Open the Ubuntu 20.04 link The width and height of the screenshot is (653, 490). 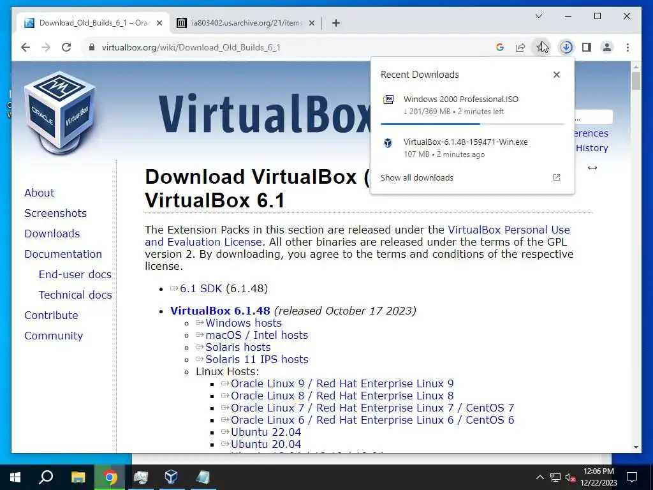(266, 444)
